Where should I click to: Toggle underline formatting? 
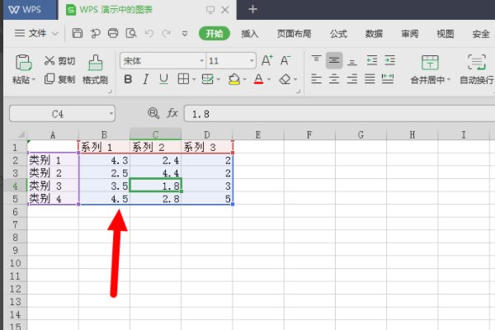pyautogui.click(x=163, y=79)
